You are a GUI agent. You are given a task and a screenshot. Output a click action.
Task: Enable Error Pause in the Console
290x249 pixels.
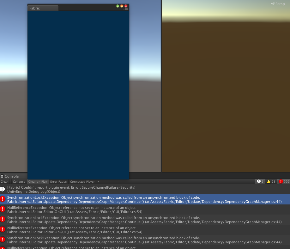point(58,181)
